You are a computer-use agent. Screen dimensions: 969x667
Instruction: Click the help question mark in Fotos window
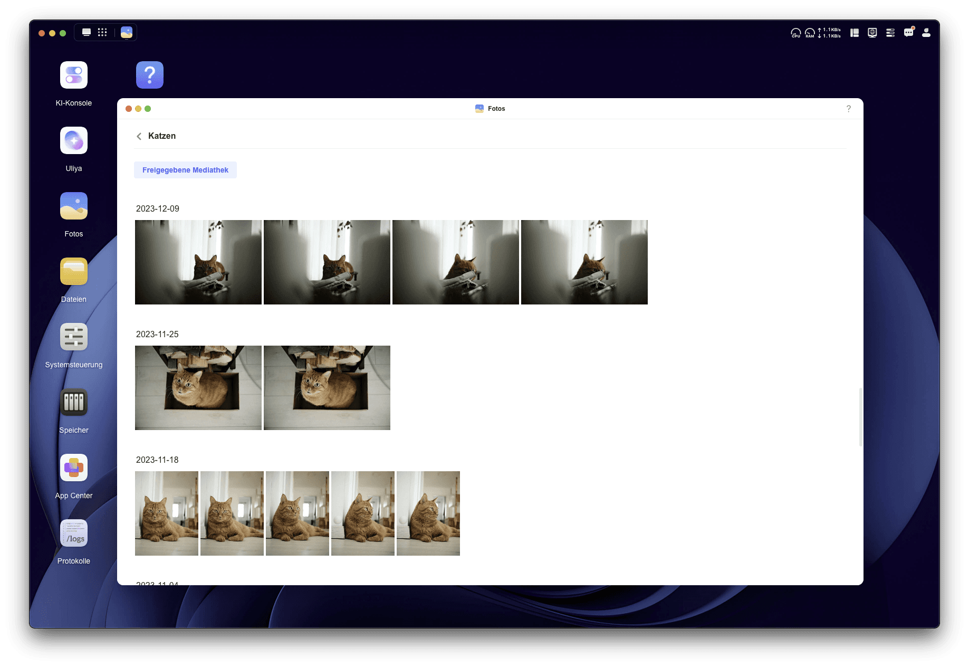pyautogui.click(x=849, y=109)
